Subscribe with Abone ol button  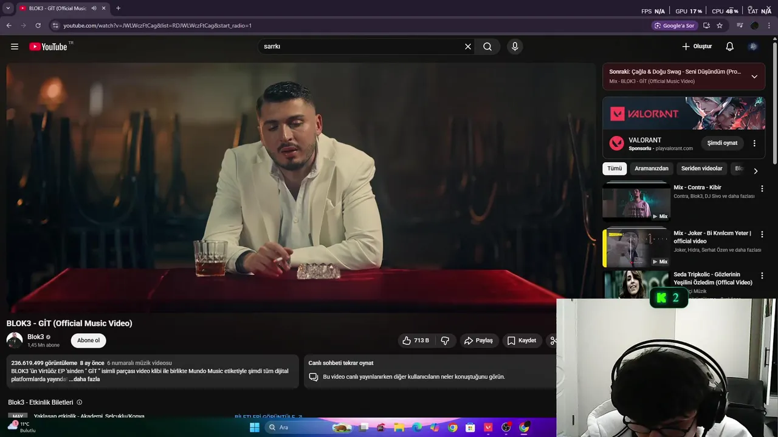click(x=88, y=340)
